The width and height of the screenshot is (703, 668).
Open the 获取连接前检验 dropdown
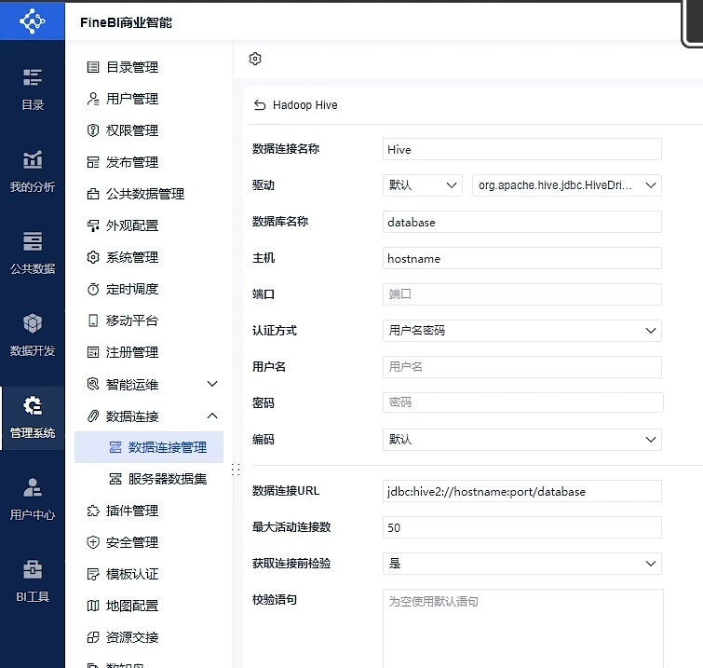521,564
